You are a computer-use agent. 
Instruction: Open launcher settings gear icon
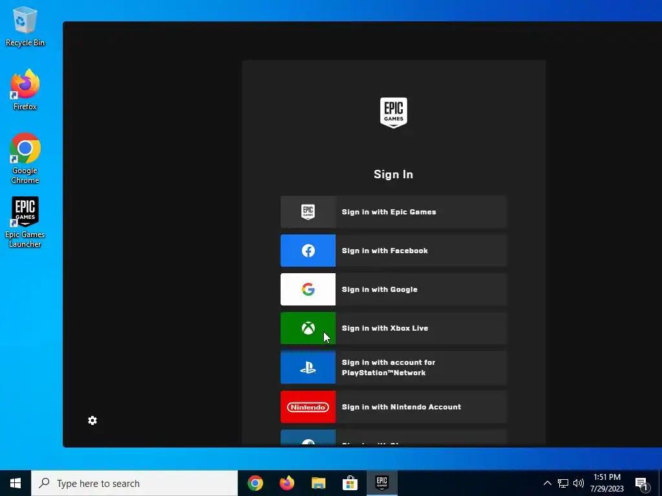tap(92, 420)
